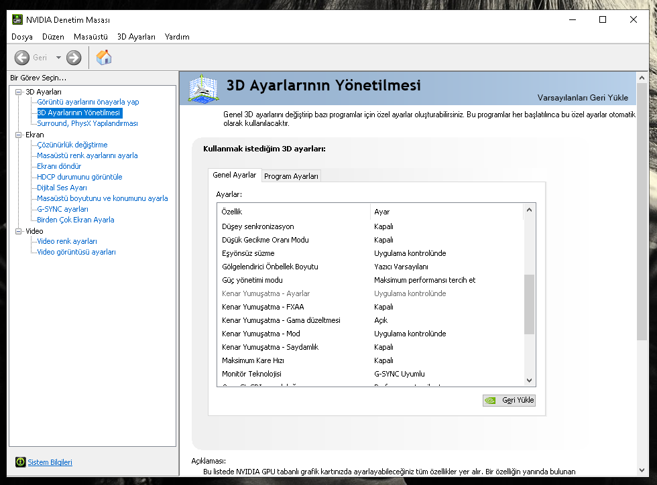Open the Dosya menu
Viewport: 657px width, 485px height.
[x=22, y=37]
